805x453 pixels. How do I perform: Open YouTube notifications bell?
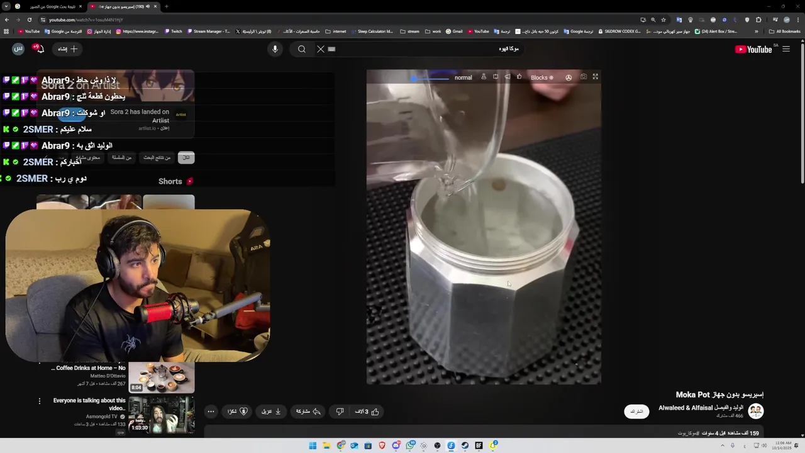[x=40, y=48]
